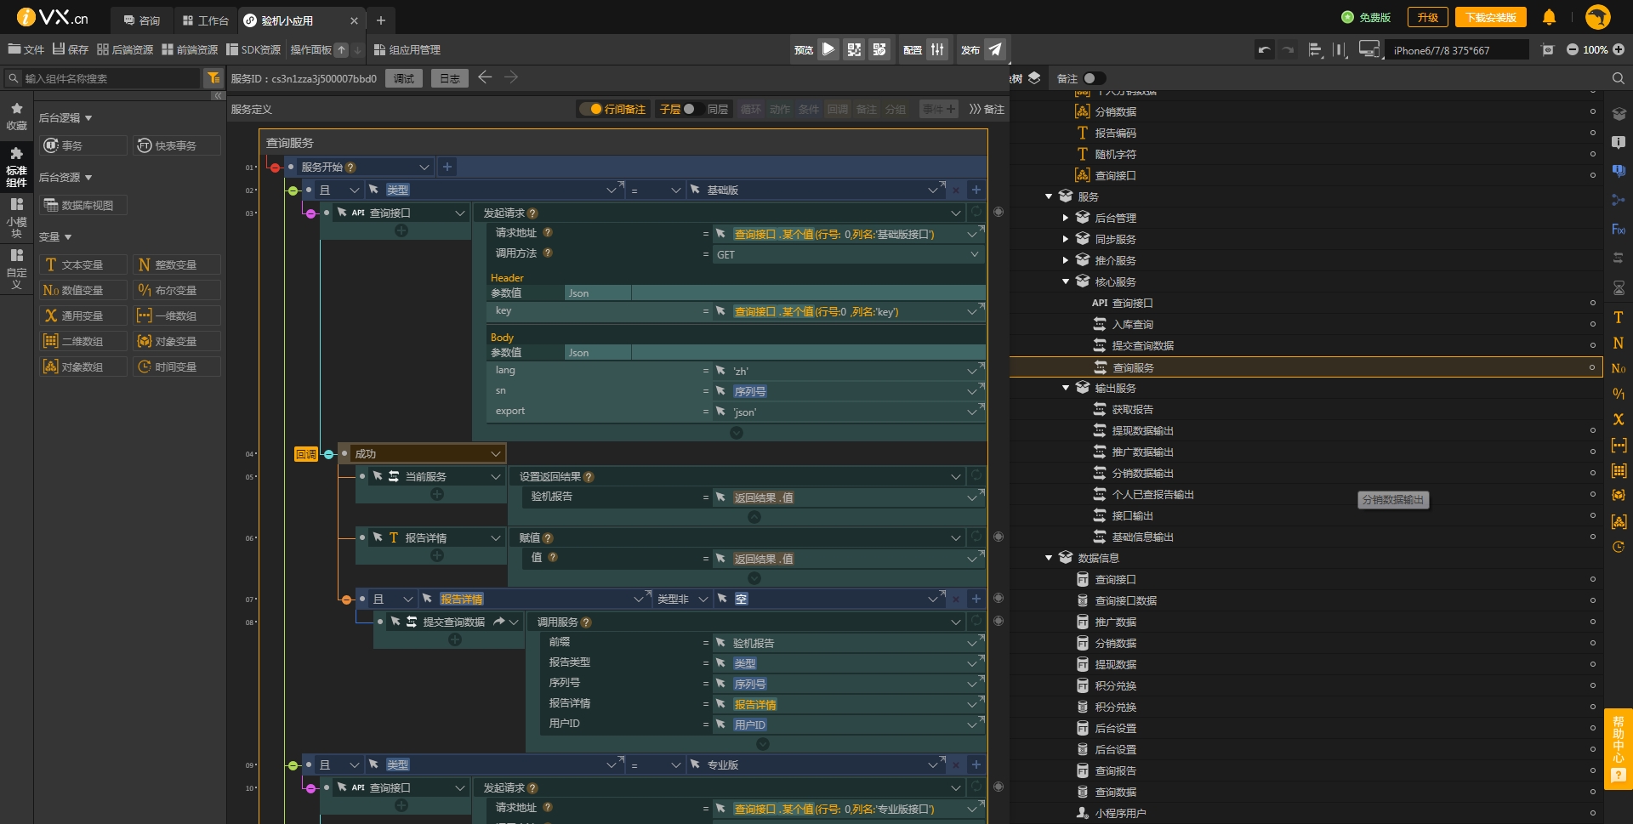Open the 收藏 favorites sidebar tab
The image size is (1633, 824).
coord(16,116)
